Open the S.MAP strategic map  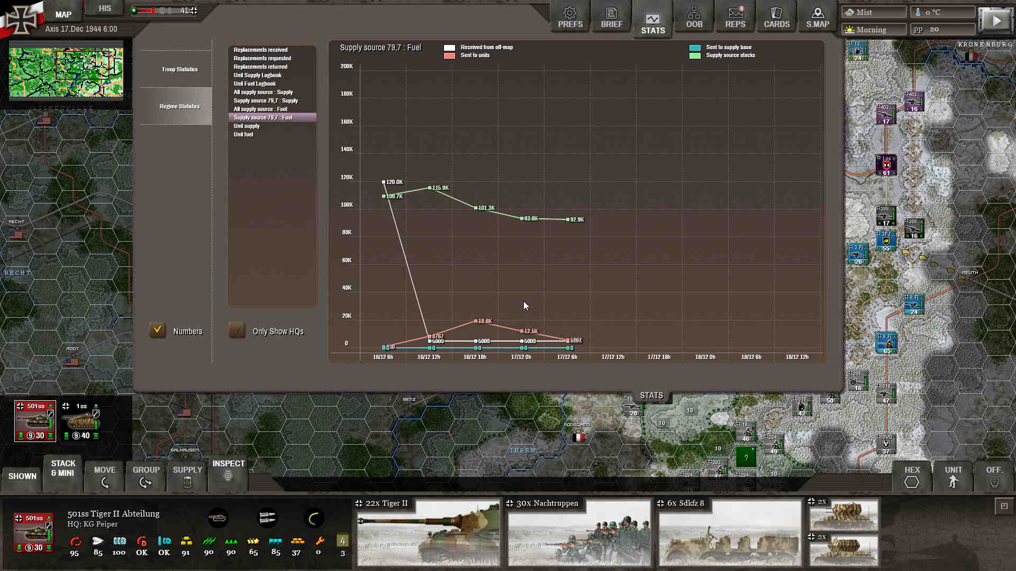[x=818, y=17]
